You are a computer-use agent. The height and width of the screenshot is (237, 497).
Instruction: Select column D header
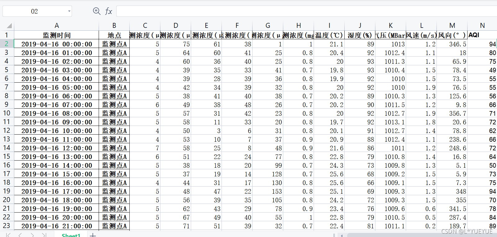click(176, 26)
